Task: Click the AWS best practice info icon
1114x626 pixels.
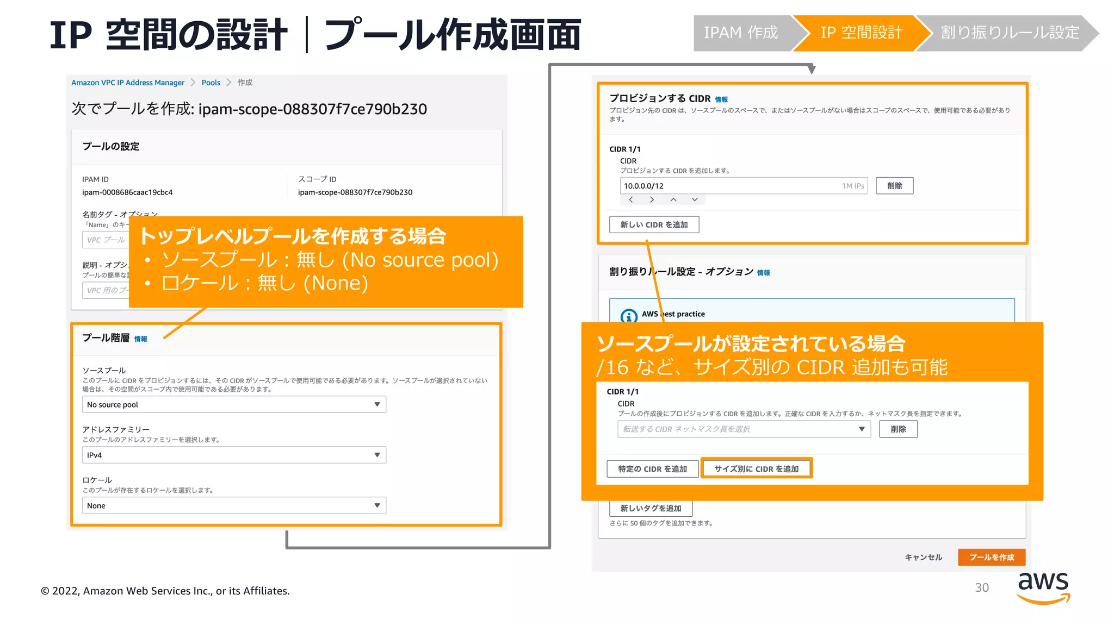Action: (629, 316)
